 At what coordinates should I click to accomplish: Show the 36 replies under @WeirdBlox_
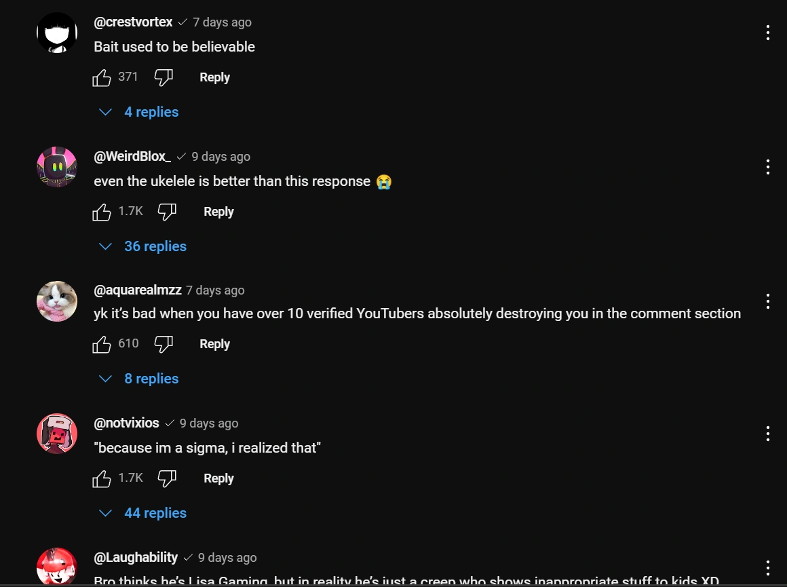click(x=155, y=246)
